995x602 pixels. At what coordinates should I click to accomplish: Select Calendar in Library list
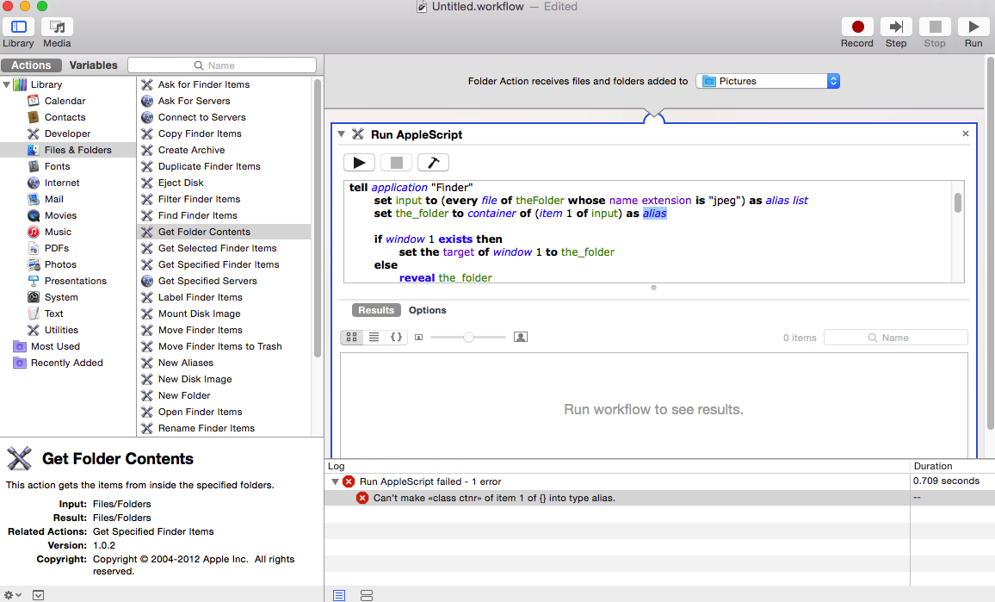click(65, 101)
